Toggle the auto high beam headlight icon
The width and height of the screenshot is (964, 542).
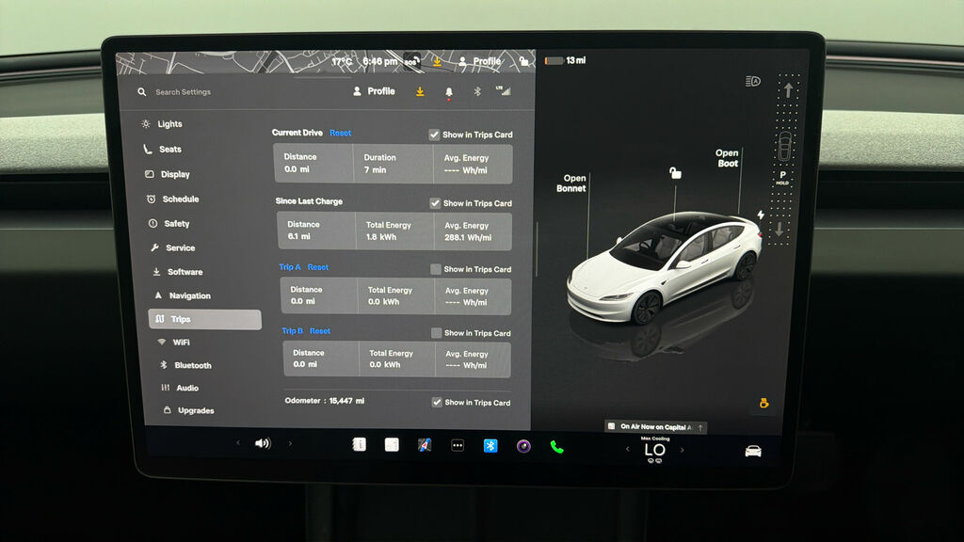(752, 81)
